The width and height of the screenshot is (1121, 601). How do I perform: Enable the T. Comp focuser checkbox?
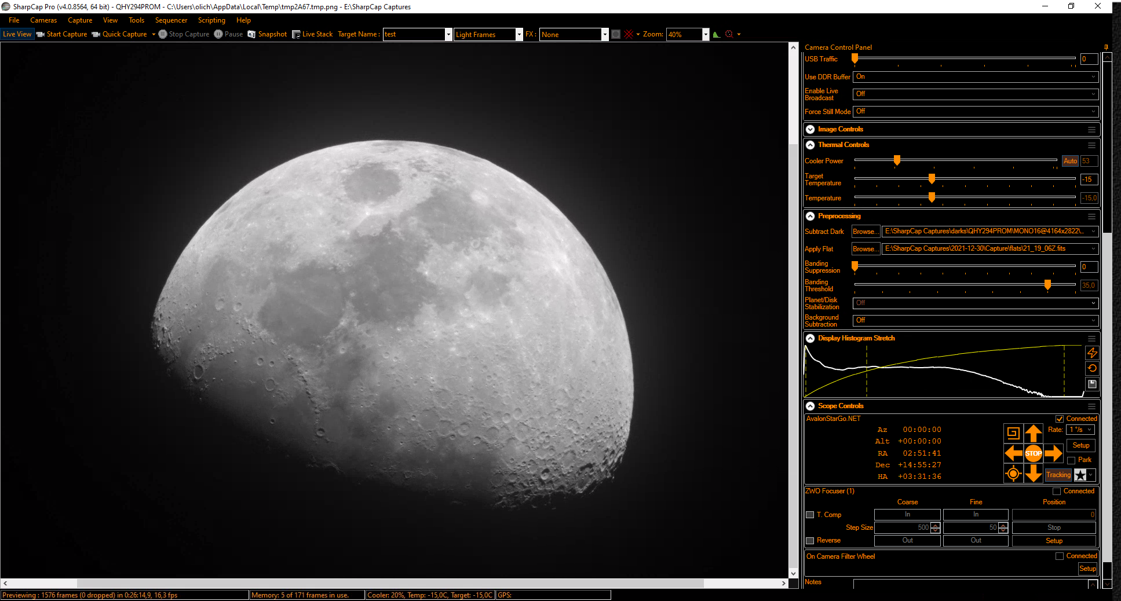click(x=810, y=515)
